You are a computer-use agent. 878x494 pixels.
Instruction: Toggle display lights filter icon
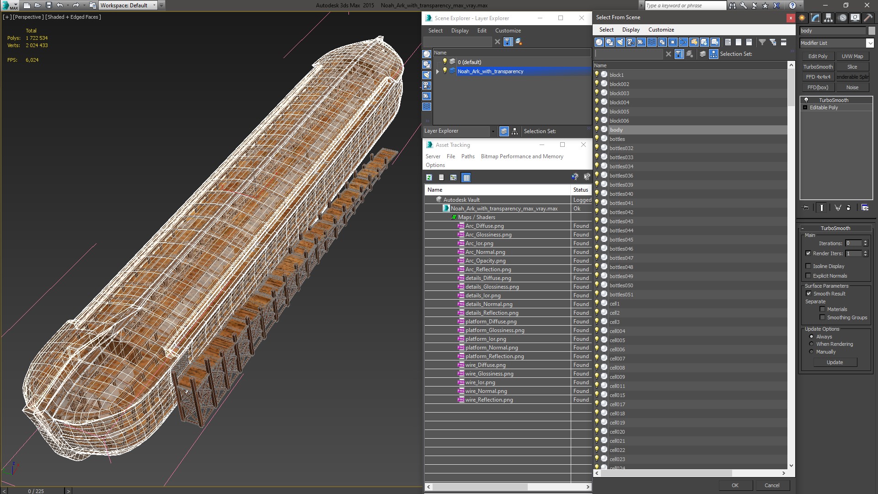(620, 42)
